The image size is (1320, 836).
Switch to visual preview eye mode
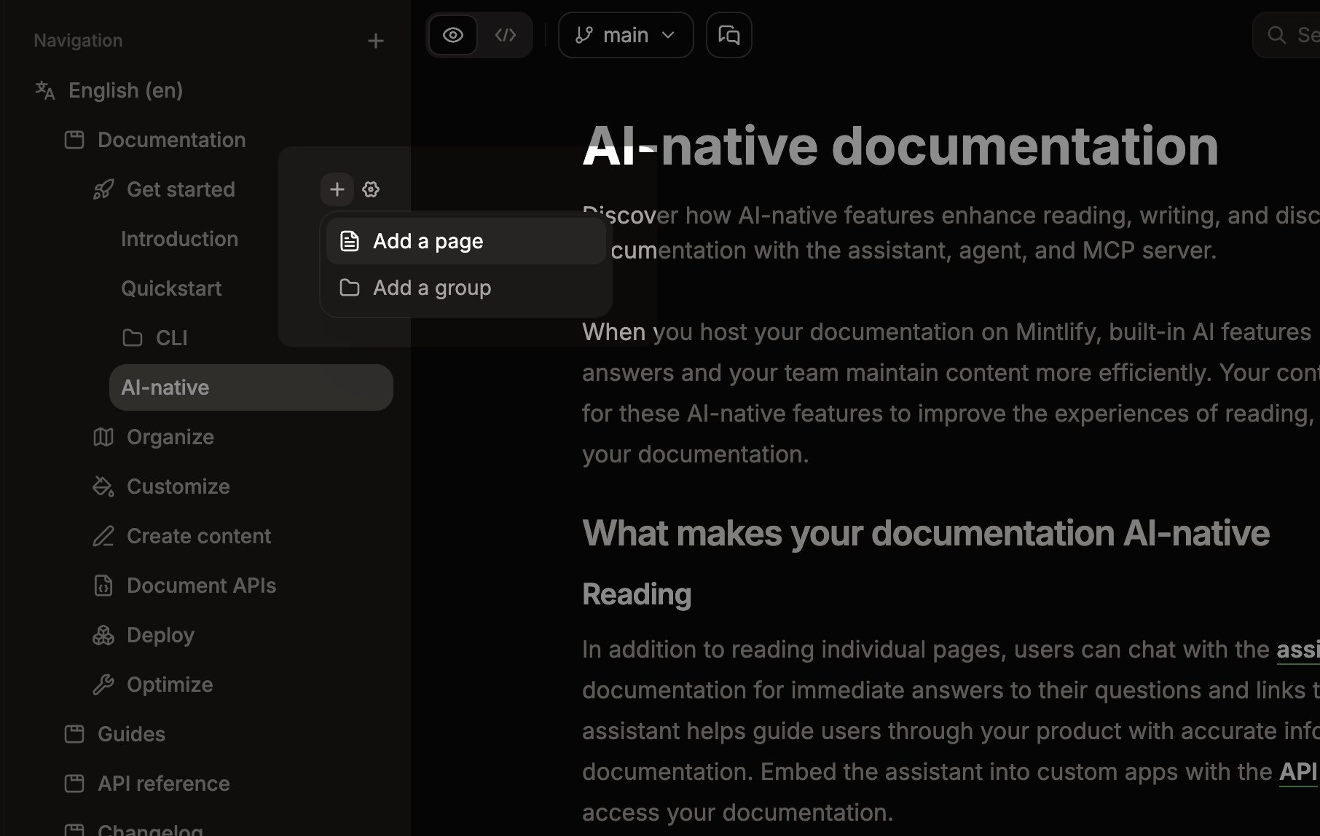click(x=453, y=35)
